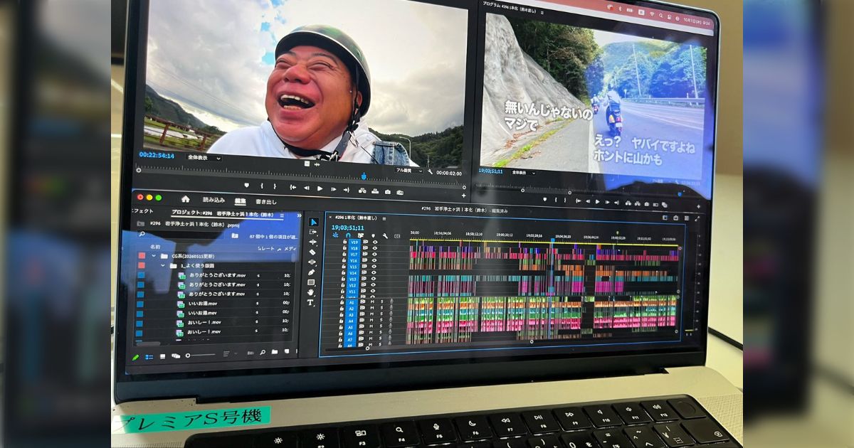Select the Selection arrow tool
Image resolution: width=854 pixels, height=448 pixels.
pos(313,222)
